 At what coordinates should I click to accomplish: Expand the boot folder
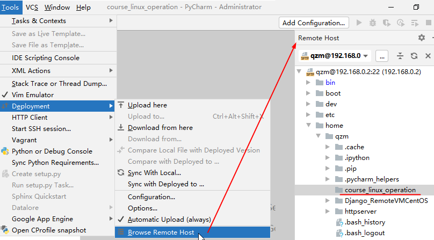tap(308, 93)
